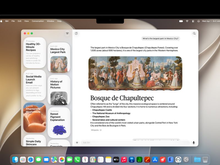The width and height of the screenshot is (220, 165).
Task: Open the Wi-Fi menu bar icon
Action: [187, 21]
